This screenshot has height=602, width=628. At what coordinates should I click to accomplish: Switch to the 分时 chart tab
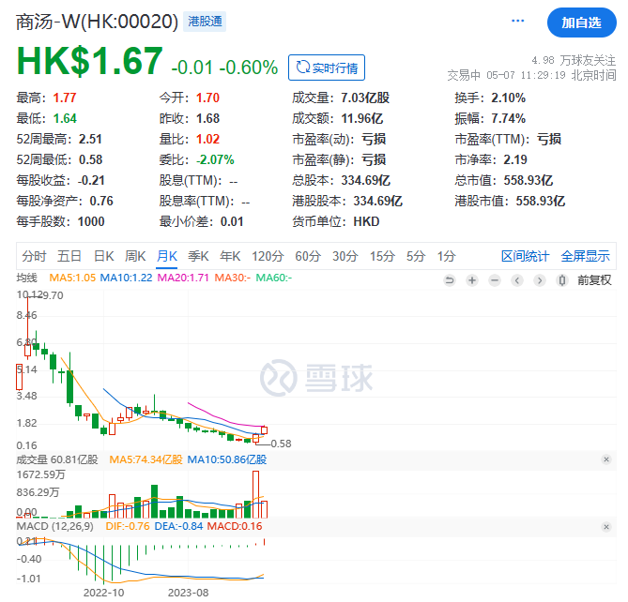point(34,256)
